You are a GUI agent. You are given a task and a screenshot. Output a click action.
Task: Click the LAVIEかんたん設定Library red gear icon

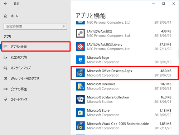pyautogui.click(x=80, y=47)
